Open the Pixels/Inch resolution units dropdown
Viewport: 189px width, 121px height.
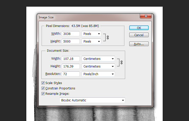click(98, 74)
